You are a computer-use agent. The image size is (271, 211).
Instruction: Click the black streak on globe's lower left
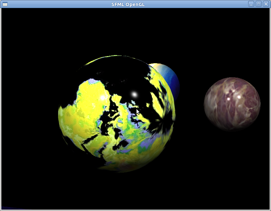[90, 140]
